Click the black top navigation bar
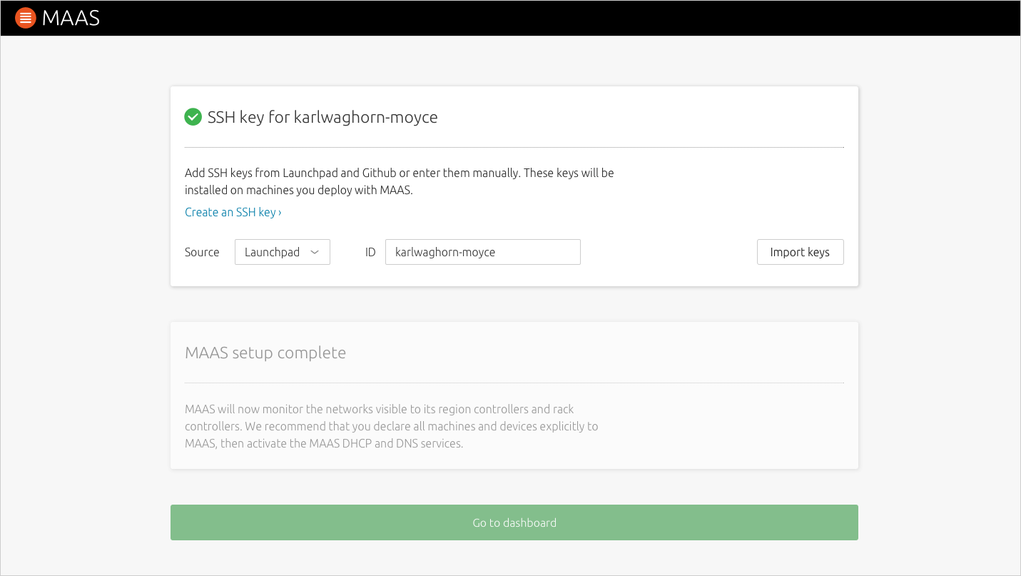Screen dimensions: 1021x576 pos(510,18)
